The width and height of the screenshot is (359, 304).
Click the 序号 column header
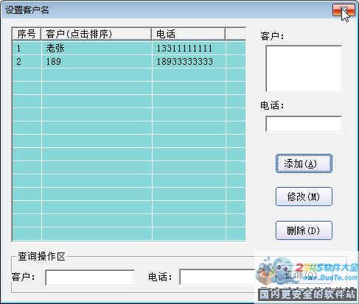[x=27, y=34]
